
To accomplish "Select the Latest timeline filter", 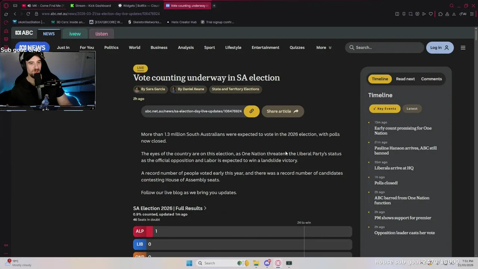I will coord(412,109).
